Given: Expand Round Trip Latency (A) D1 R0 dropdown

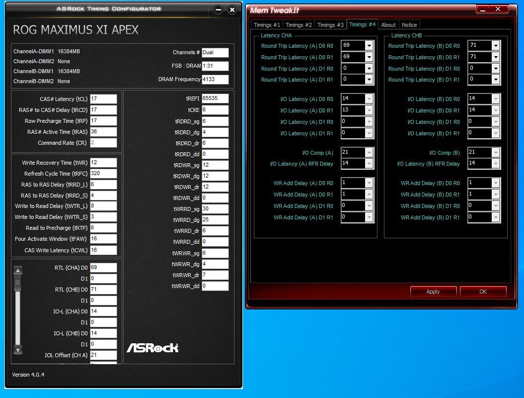Looking at the screenshot, I should [369, 69].
